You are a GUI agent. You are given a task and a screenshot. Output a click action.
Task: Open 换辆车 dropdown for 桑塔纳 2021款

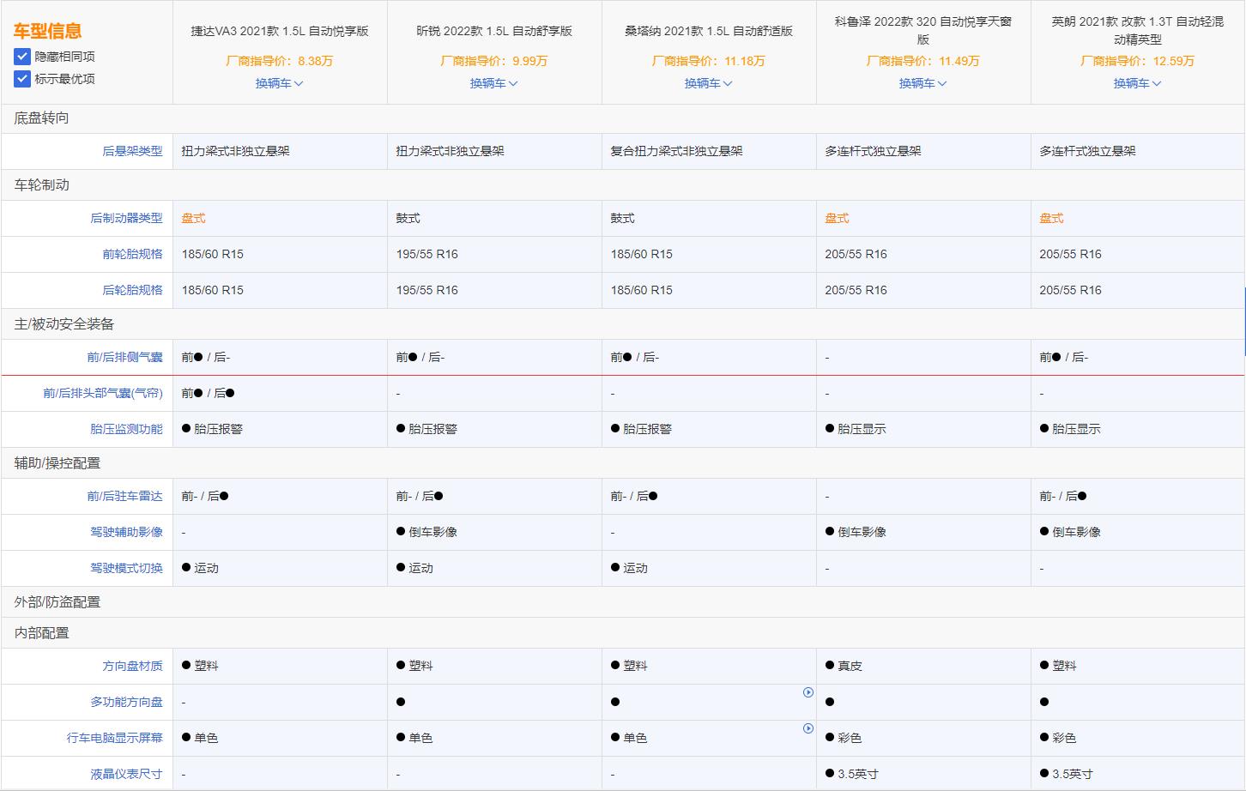(709, 83)
